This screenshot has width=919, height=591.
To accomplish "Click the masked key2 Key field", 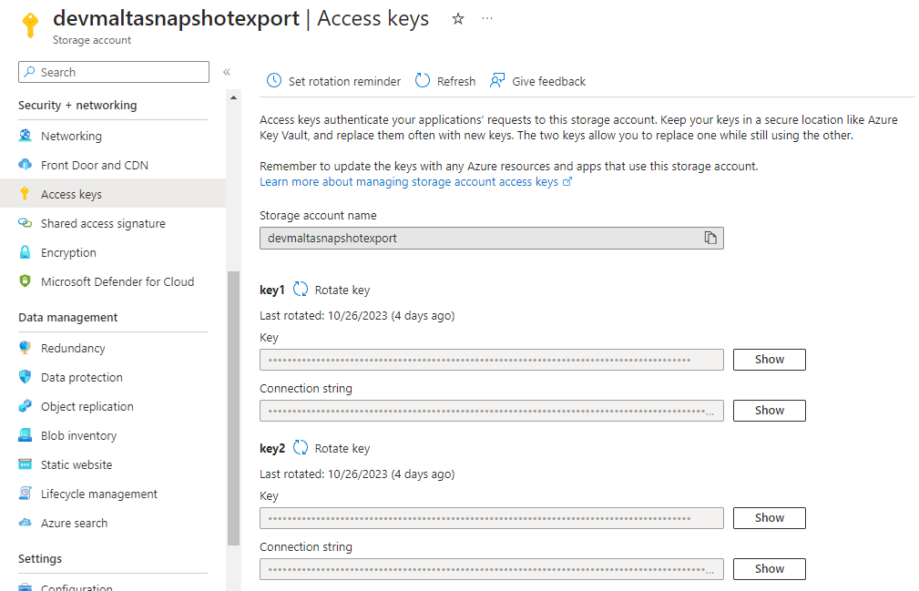I will tap(492, 518).
